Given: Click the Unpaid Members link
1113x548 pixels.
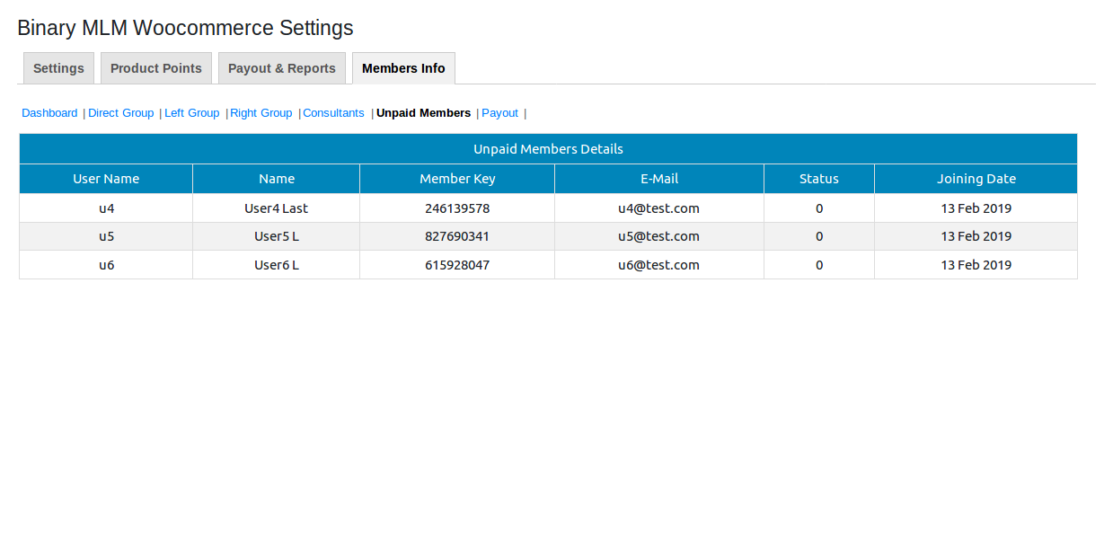Looking at the screenshot, I should pyautogui.click(x=423, y=113).
